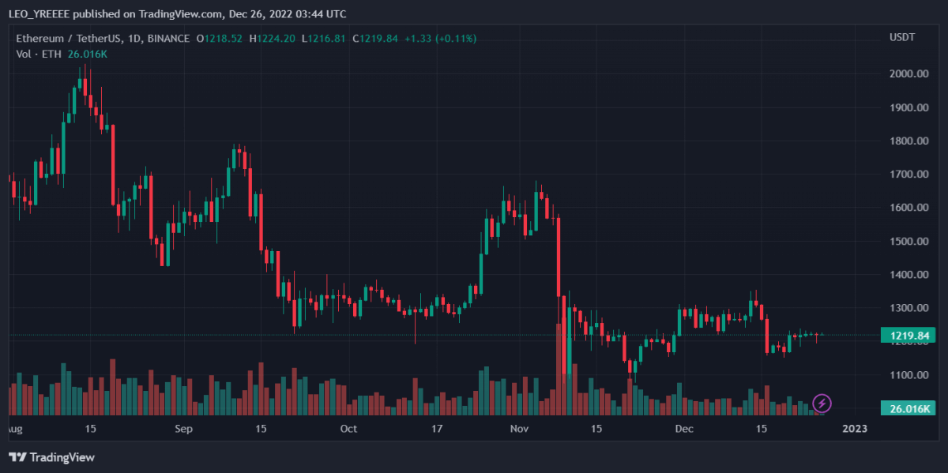Click the purple lightning bolt event icon
Image resolution: width=948 pixels, height=473 pixels.
click(x=822, y=404)
